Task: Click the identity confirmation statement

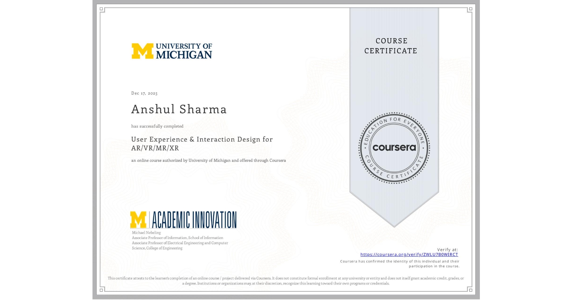Action: pos(400,263)
